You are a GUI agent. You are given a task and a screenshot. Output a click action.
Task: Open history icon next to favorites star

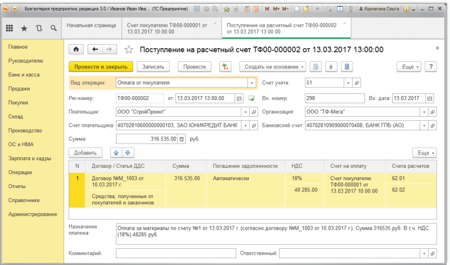[x=39, y=28]
